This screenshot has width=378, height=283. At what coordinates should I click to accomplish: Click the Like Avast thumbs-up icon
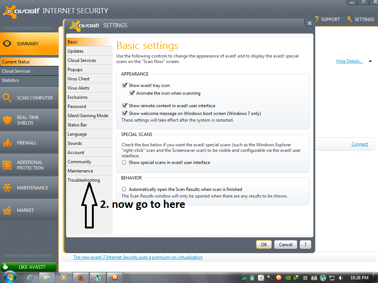click(6, 266)
